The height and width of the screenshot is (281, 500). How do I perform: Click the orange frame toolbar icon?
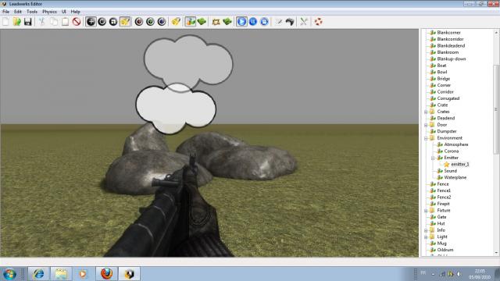(x=216, y=22)
